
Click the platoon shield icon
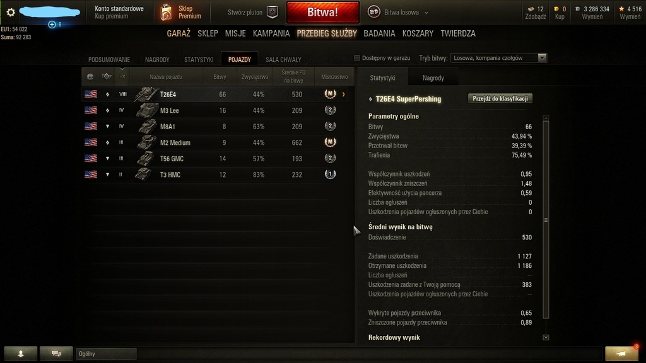[273, 13]
